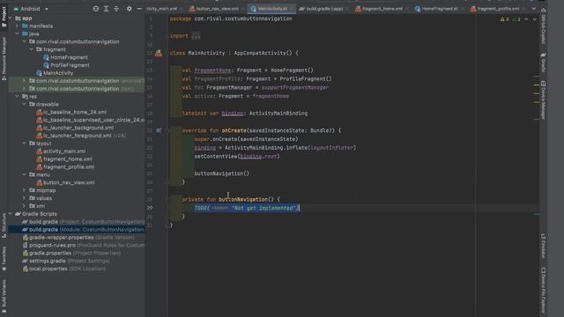
Task: Click the warnings count indicator
Action: [504, 19]
